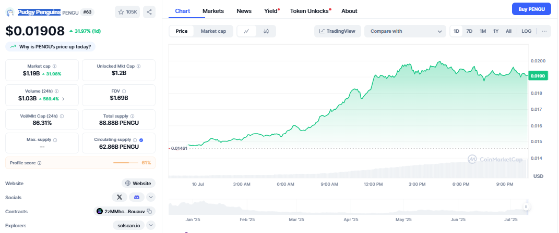Image resolution: width=559 pixels, height=233 pixels.
Task: Click Profile score info icon
Action: 40,163
